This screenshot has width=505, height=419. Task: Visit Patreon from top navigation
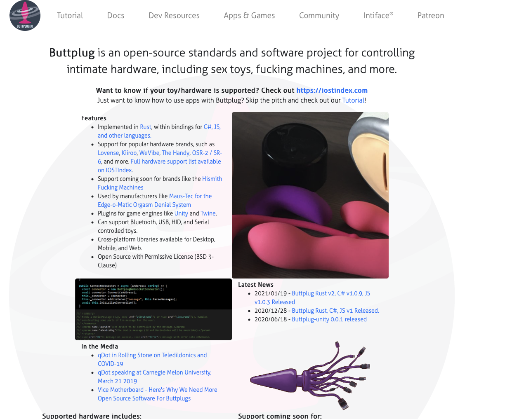(x=431, y=16)
